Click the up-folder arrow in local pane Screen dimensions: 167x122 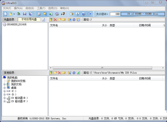51,73
